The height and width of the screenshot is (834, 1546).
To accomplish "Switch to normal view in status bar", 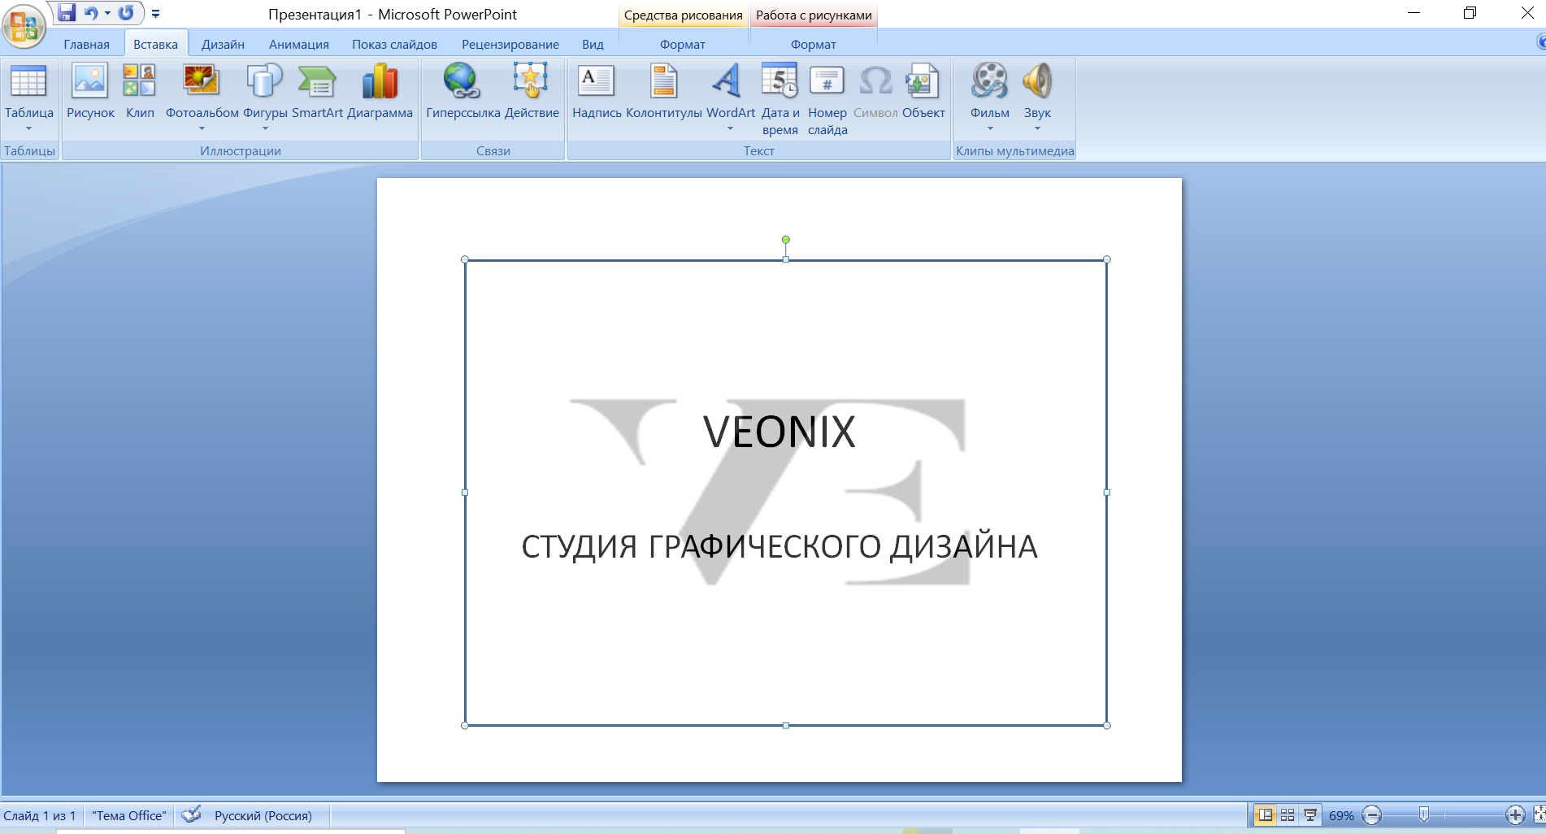I will (1265, 815).
